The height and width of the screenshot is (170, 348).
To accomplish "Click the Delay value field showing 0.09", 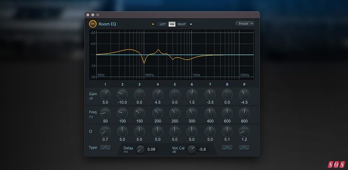I will coord(152,149).
